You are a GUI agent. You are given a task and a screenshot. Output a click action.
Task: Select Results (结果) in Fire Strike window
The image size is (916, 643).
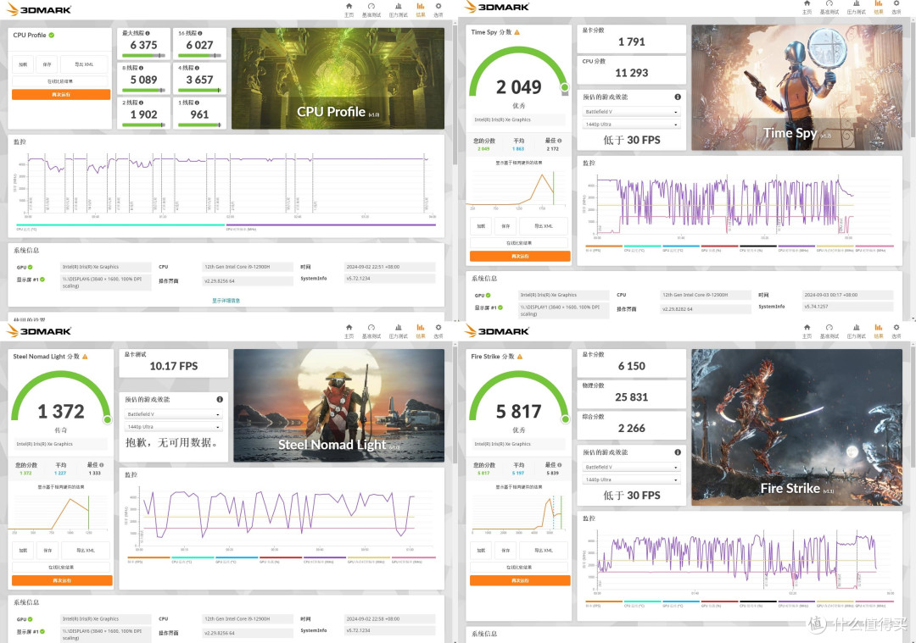tap(879, 331)
